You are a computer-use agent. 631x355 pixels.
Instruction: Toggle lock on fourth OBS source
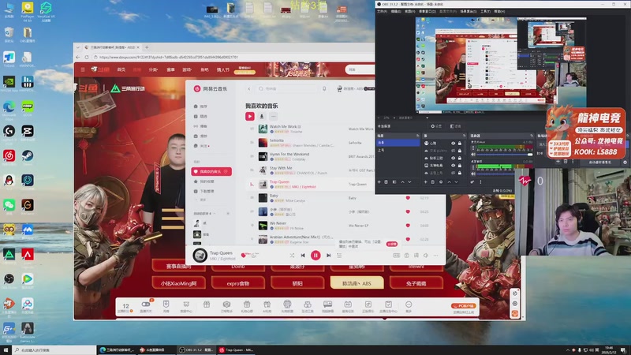click(x=460, y=166)
